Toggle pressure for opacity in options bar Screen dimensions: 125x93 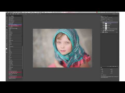tap(31, 14)
